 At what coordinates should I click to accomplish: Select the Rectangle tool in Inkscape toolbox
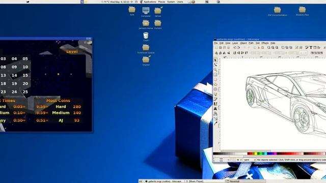[215, 75]
